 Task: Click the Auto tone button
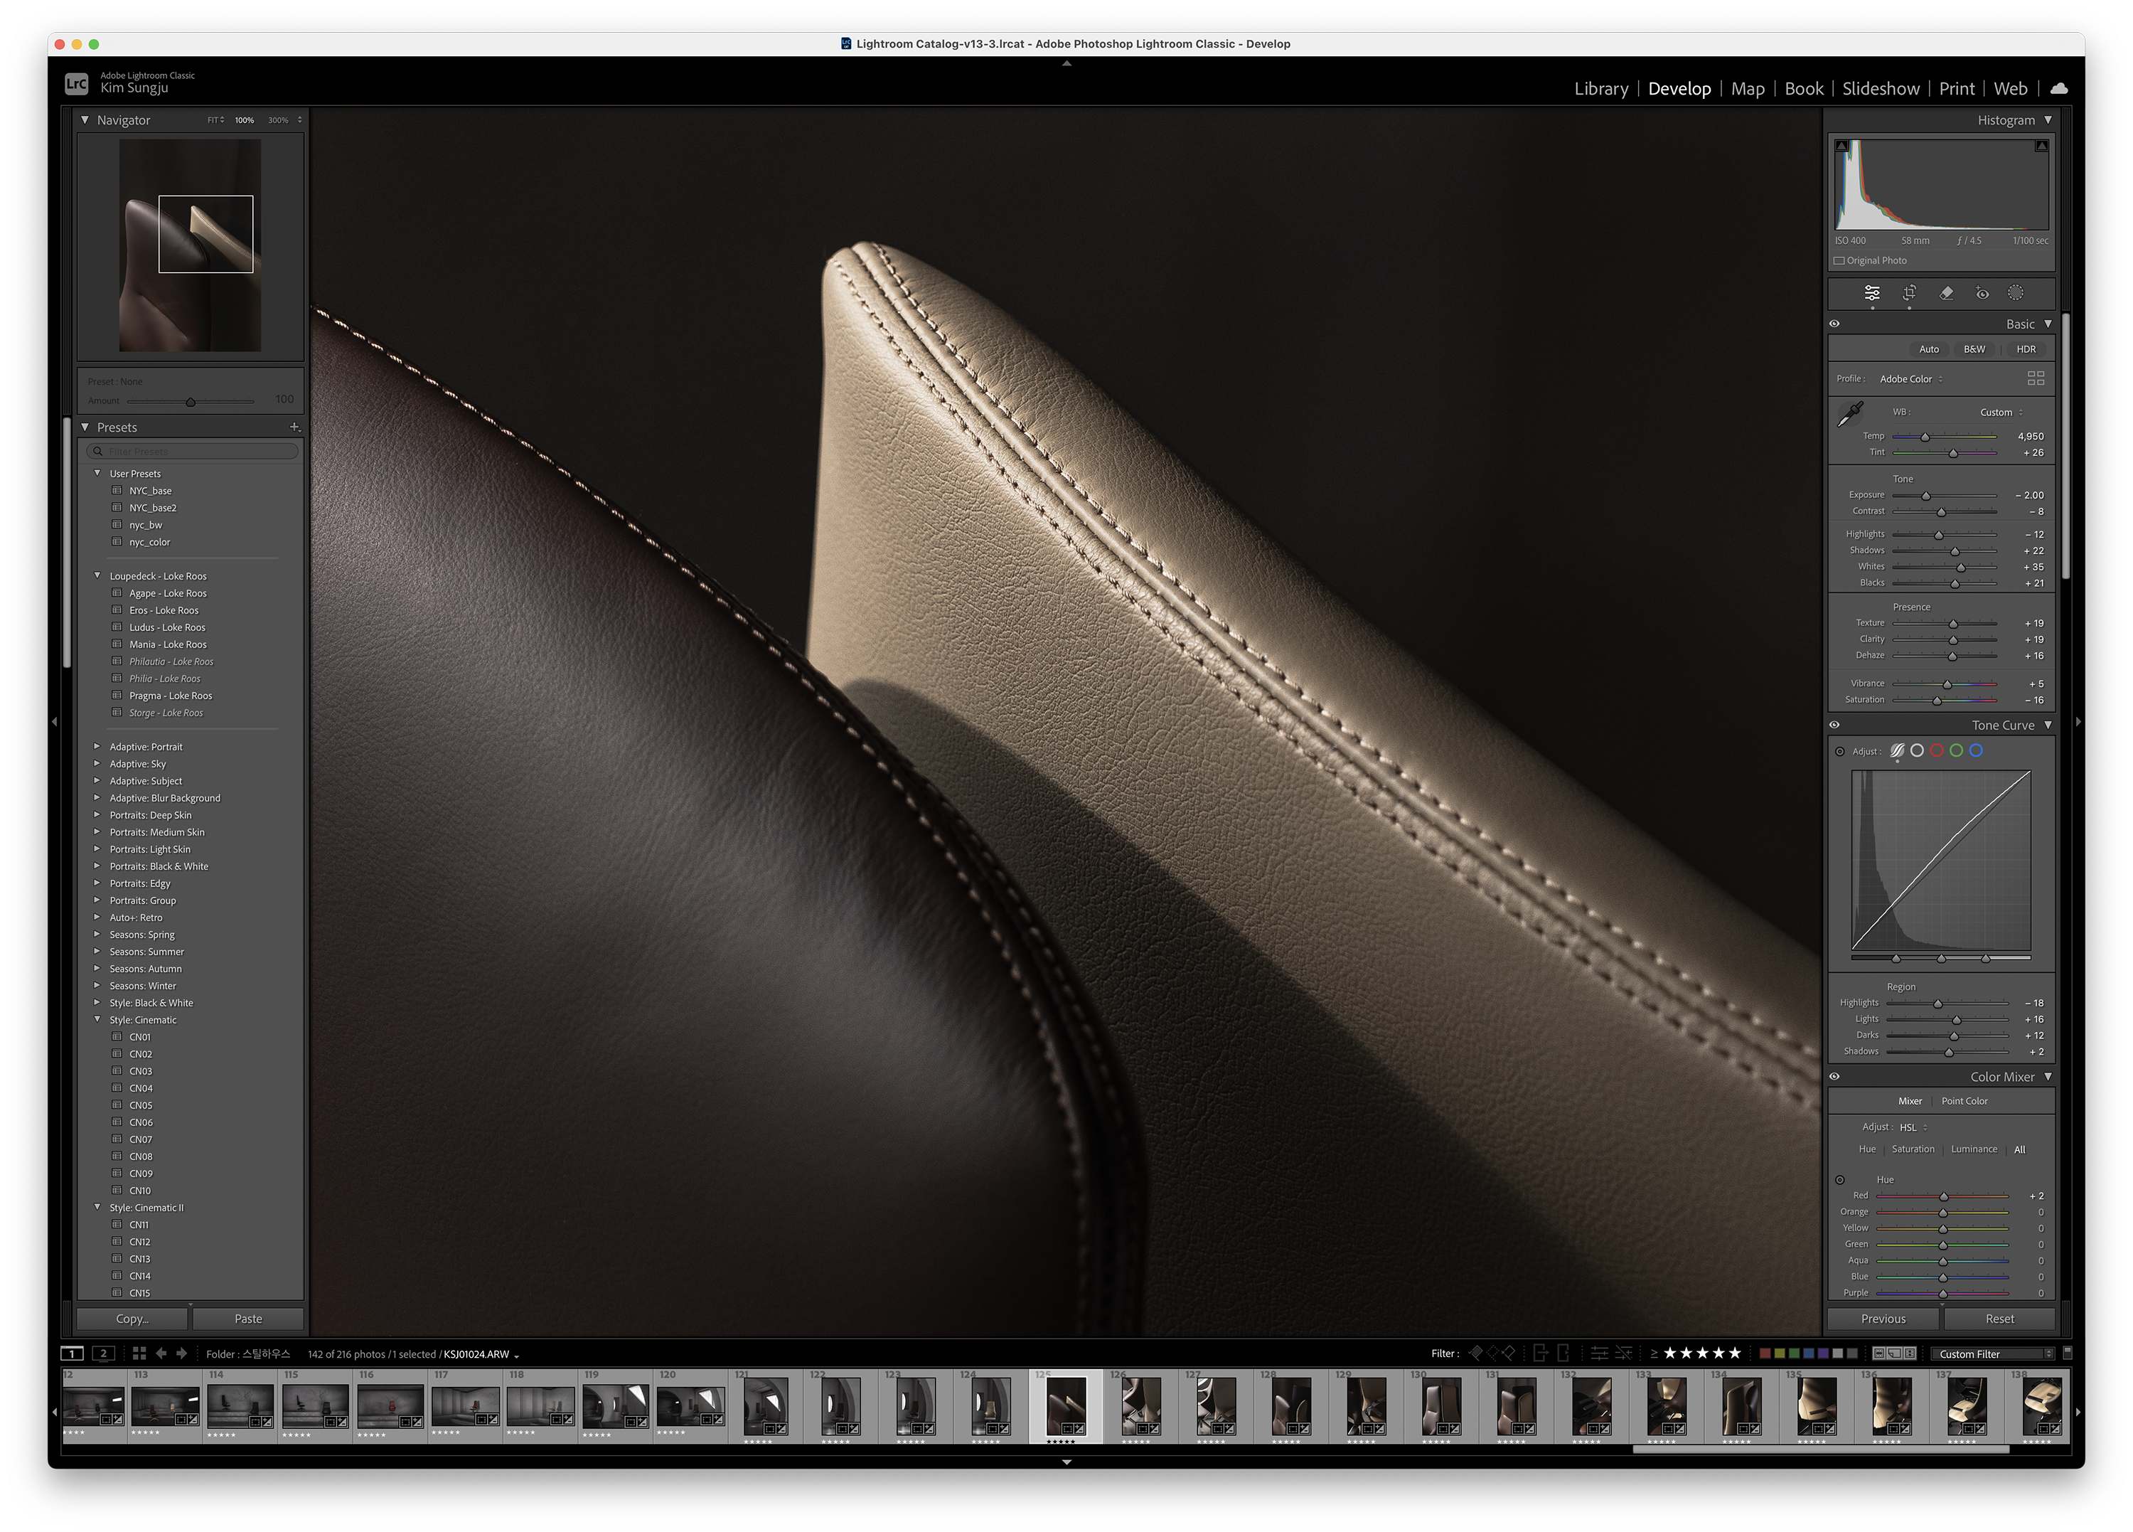(1928, 349)
